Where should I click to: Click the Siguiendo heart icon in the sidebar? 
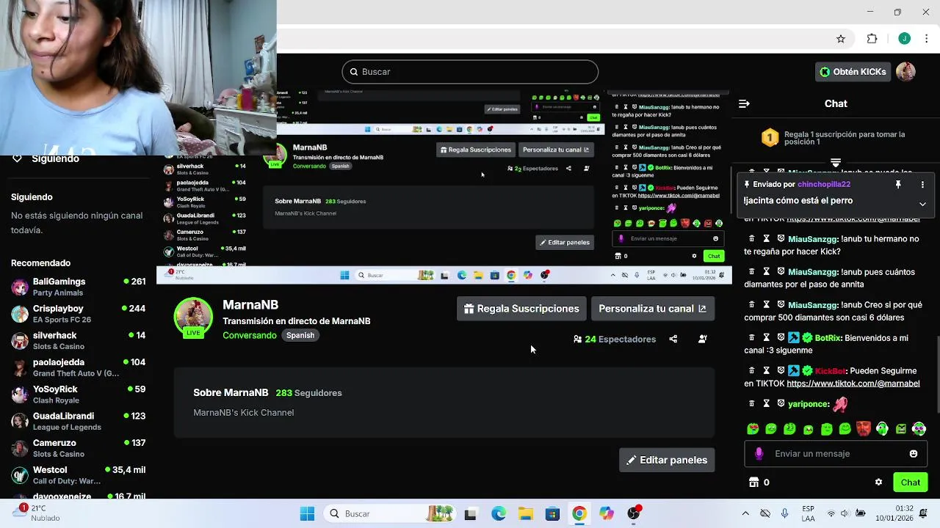click(17, 159)
